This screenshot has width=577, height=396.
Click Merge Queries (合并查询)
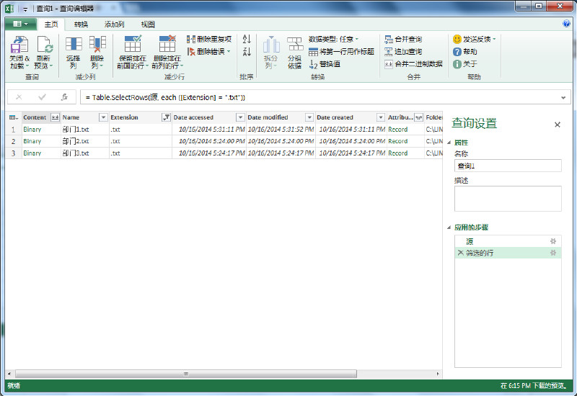pos(403,39)
